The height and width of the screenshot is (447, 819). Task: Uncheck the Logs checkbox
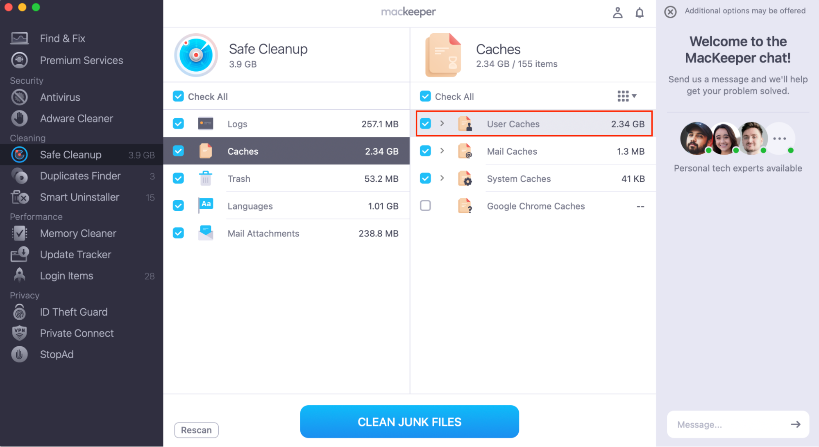(178, 123)
